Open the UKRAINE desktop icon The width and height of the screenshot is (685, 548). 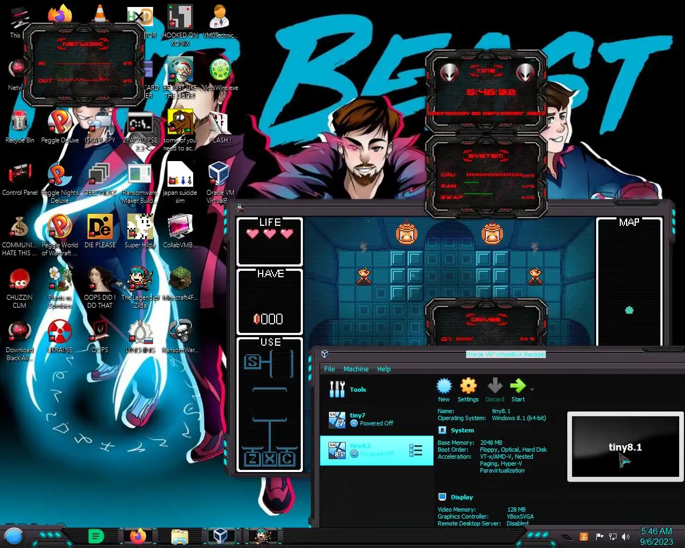click(60, 337)
